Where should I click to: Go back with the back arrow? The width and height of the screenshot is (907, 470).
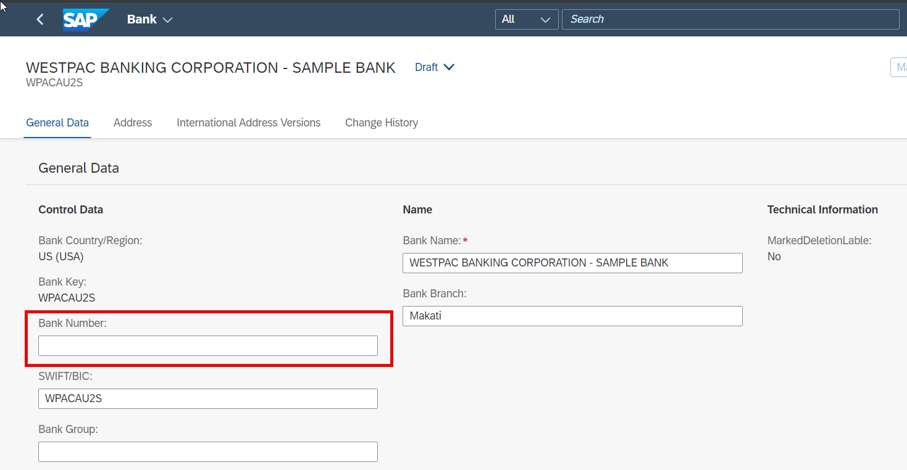(x=40, y=19)
